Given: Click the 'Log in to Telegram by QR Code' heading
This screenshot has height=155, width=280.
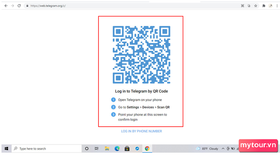Looking at the screenshot, I should (x=142, y=91).
